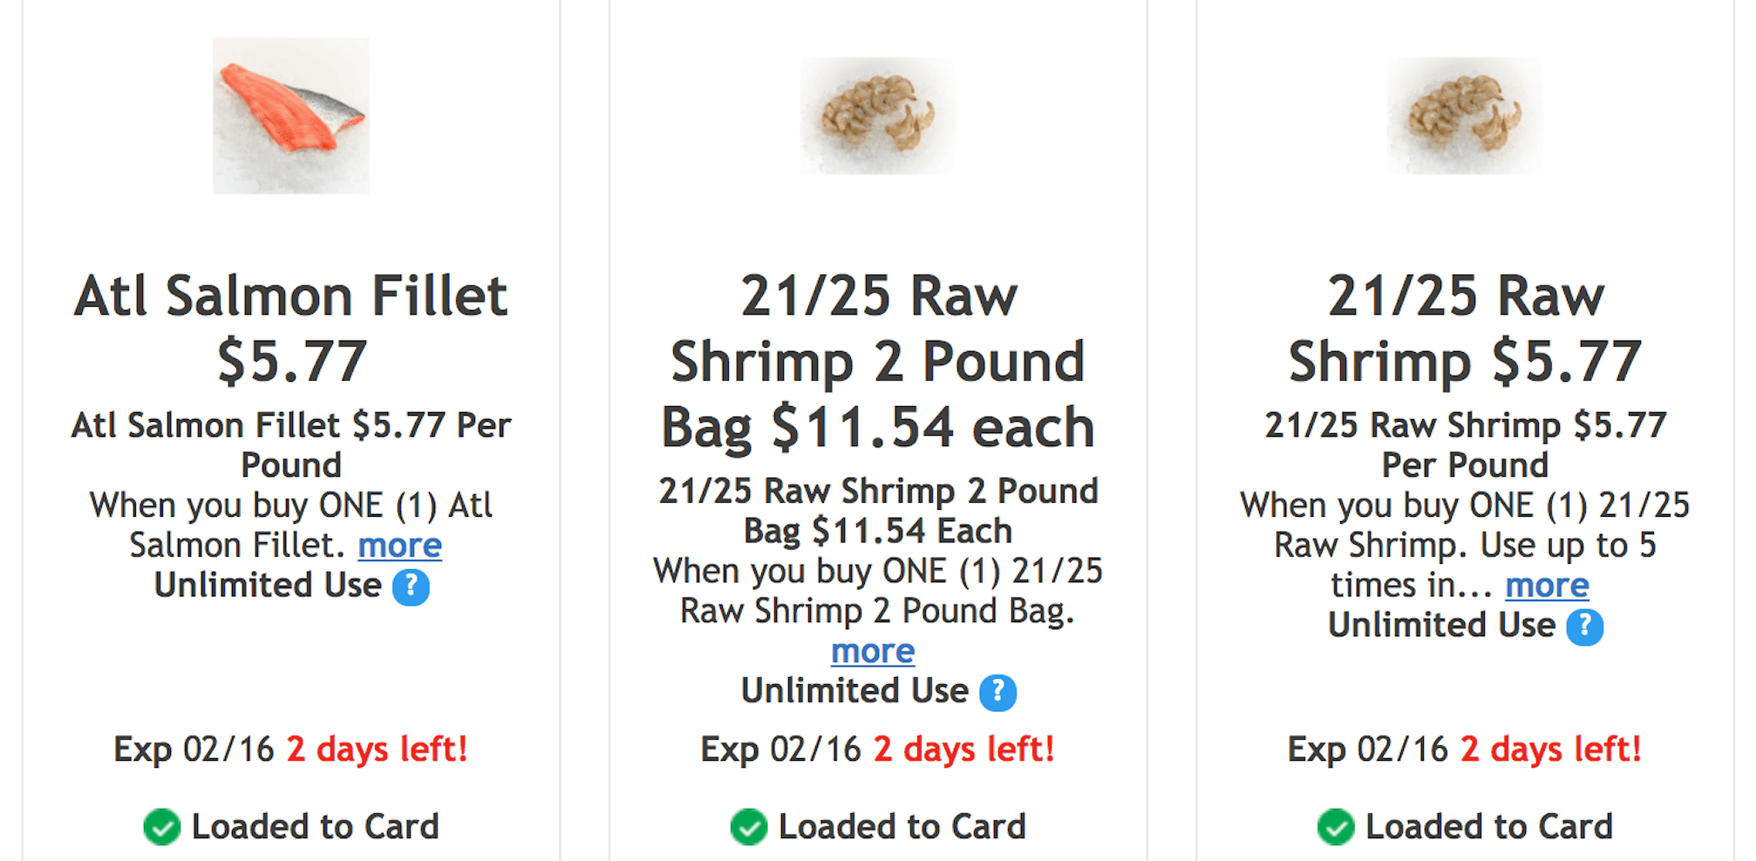Show 'more' details for Raw Shrimp $5.77 coupon
The width and height of the screenshot is (1756, 861).
[1547, 585]
